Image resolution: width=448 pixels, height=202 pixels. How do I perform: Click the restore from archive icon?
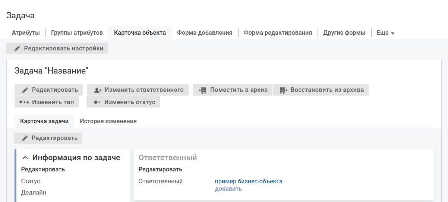point(284,90)
